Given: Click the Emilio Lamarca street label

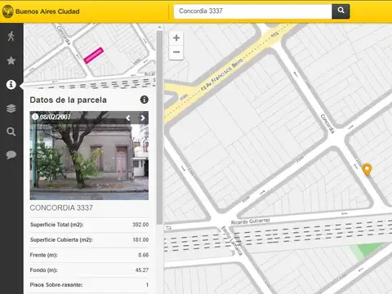Looking at the screenshot, I should pos(231,241).
